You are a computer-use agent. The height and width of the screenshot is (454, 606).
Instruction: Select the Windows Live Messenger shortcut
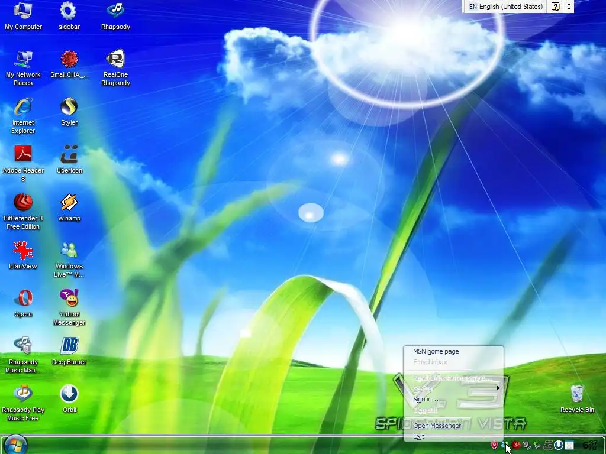coord(69,260)
